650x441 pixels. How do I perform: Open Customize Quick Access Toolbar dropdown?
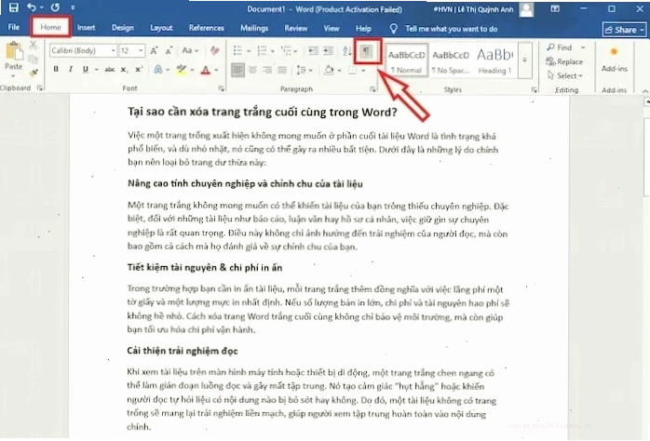(73, 7)
